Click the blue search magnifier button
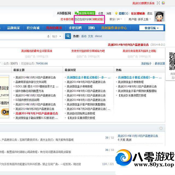The width and height of the screenshot is (175, 175). pyautogui.click(x=68, y=36)
